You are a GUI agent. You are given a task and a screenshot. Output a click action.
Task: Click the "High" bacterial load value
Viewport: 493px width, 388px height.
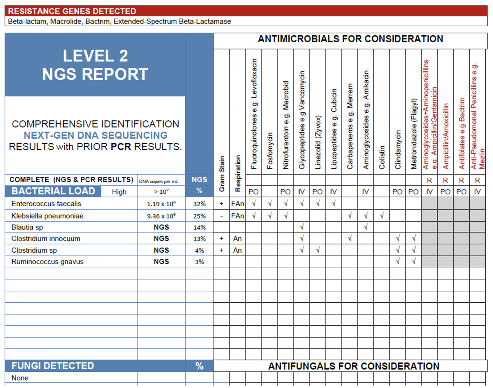[x=119, y=192]
